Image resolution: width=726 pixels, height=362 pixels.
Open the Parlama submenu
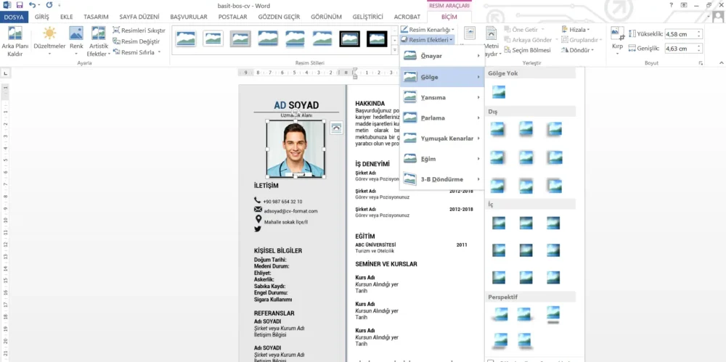[441, 118]
